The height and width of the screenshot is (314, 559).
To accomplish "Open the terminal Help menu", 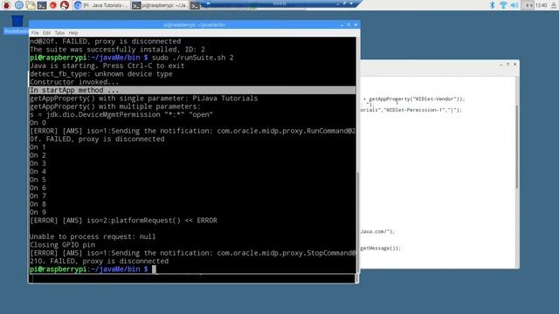I will pos(73,33).
